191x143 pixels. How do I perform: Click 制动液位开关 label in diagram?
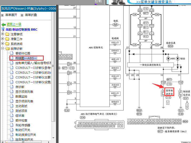point(186,93)
